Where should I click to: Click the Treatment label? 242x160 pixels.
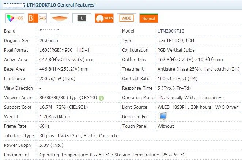(x=133, y=69)
